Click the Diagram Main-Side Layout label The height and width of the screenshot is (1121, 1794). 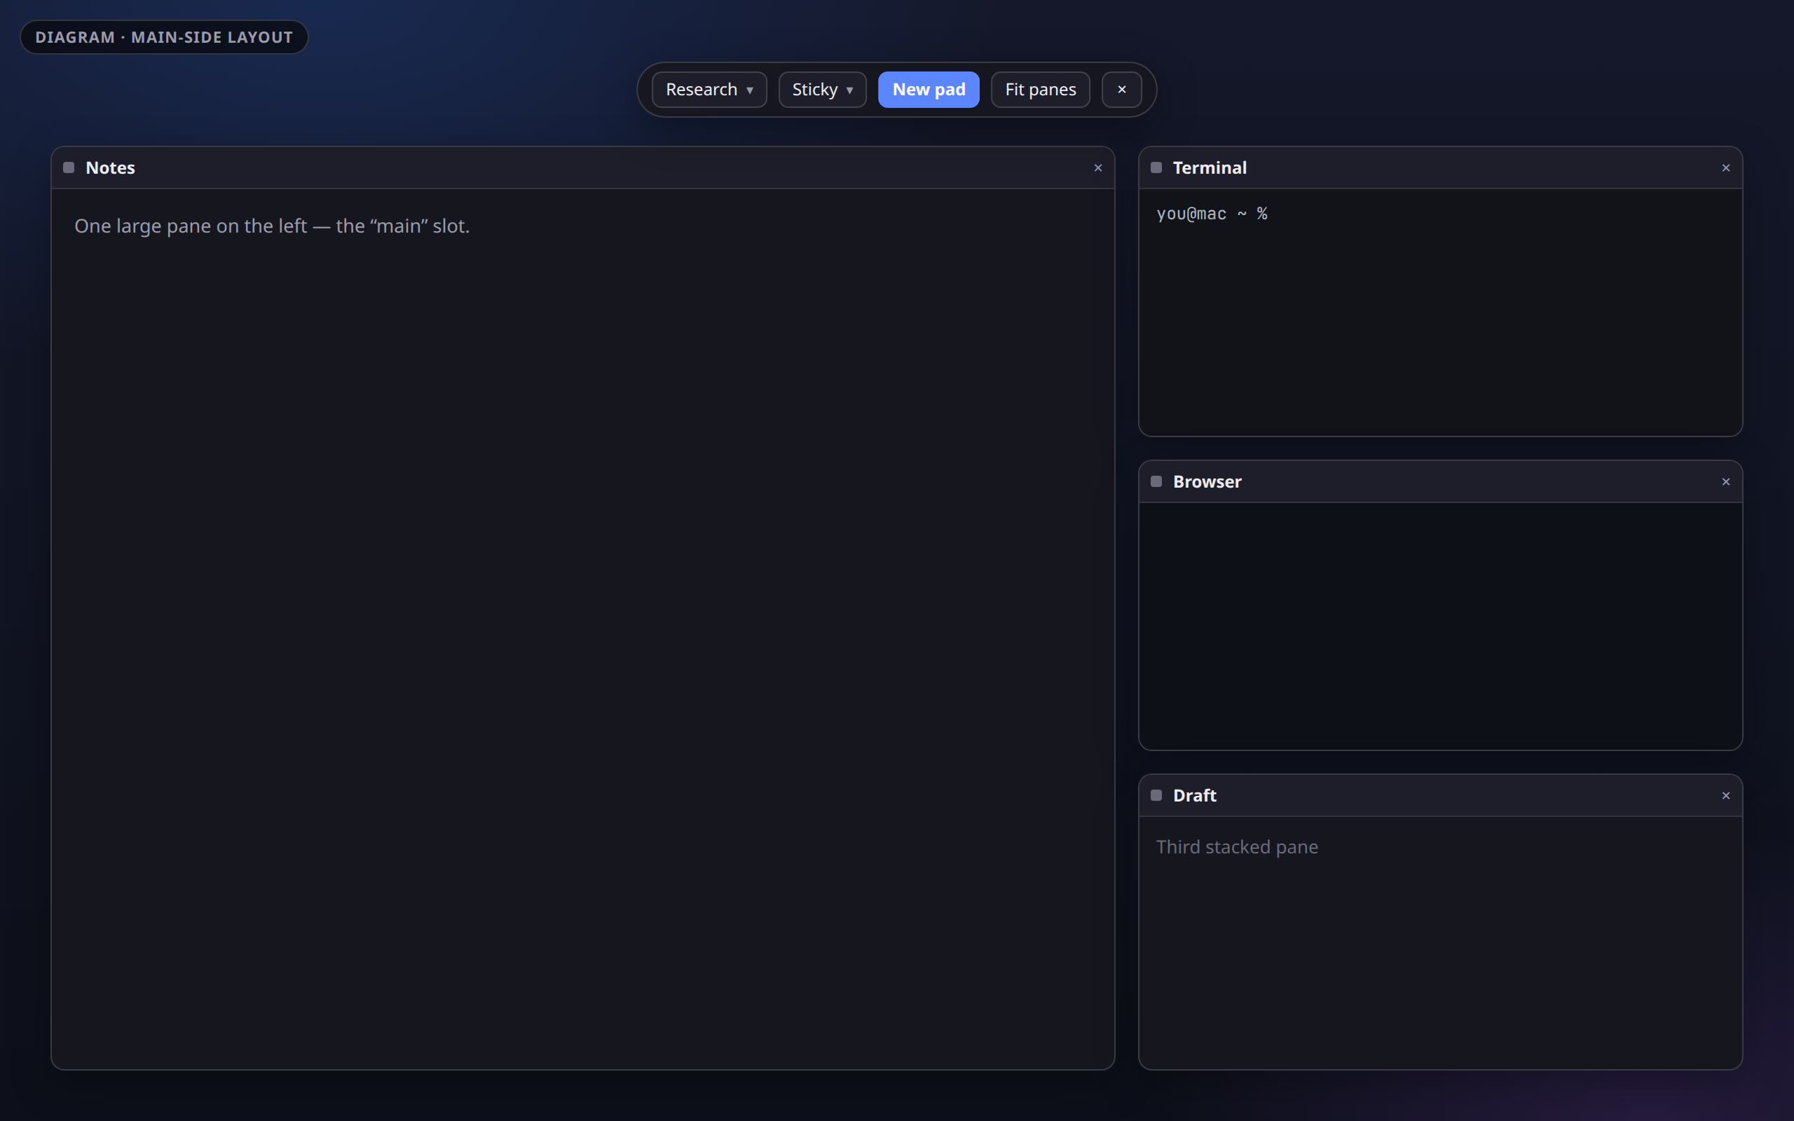(x=164, y=37)
